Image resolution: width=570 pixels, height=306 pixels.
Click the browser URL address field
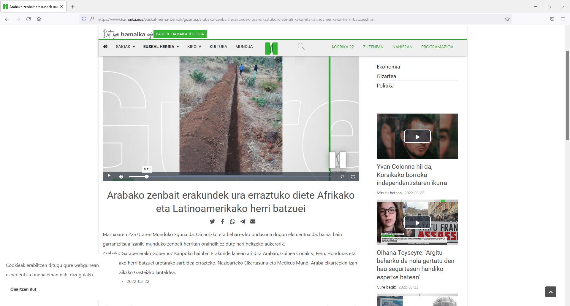click(x=295, y=19)
